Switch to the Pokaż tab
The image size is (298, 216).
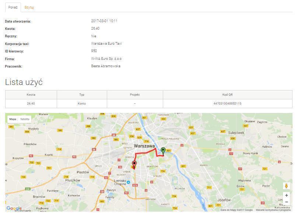(13, 7)
